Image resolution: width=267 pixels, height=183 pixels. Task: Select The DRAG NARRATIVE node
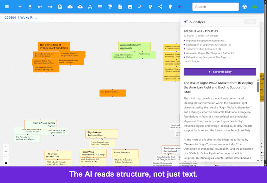[57, 155]
